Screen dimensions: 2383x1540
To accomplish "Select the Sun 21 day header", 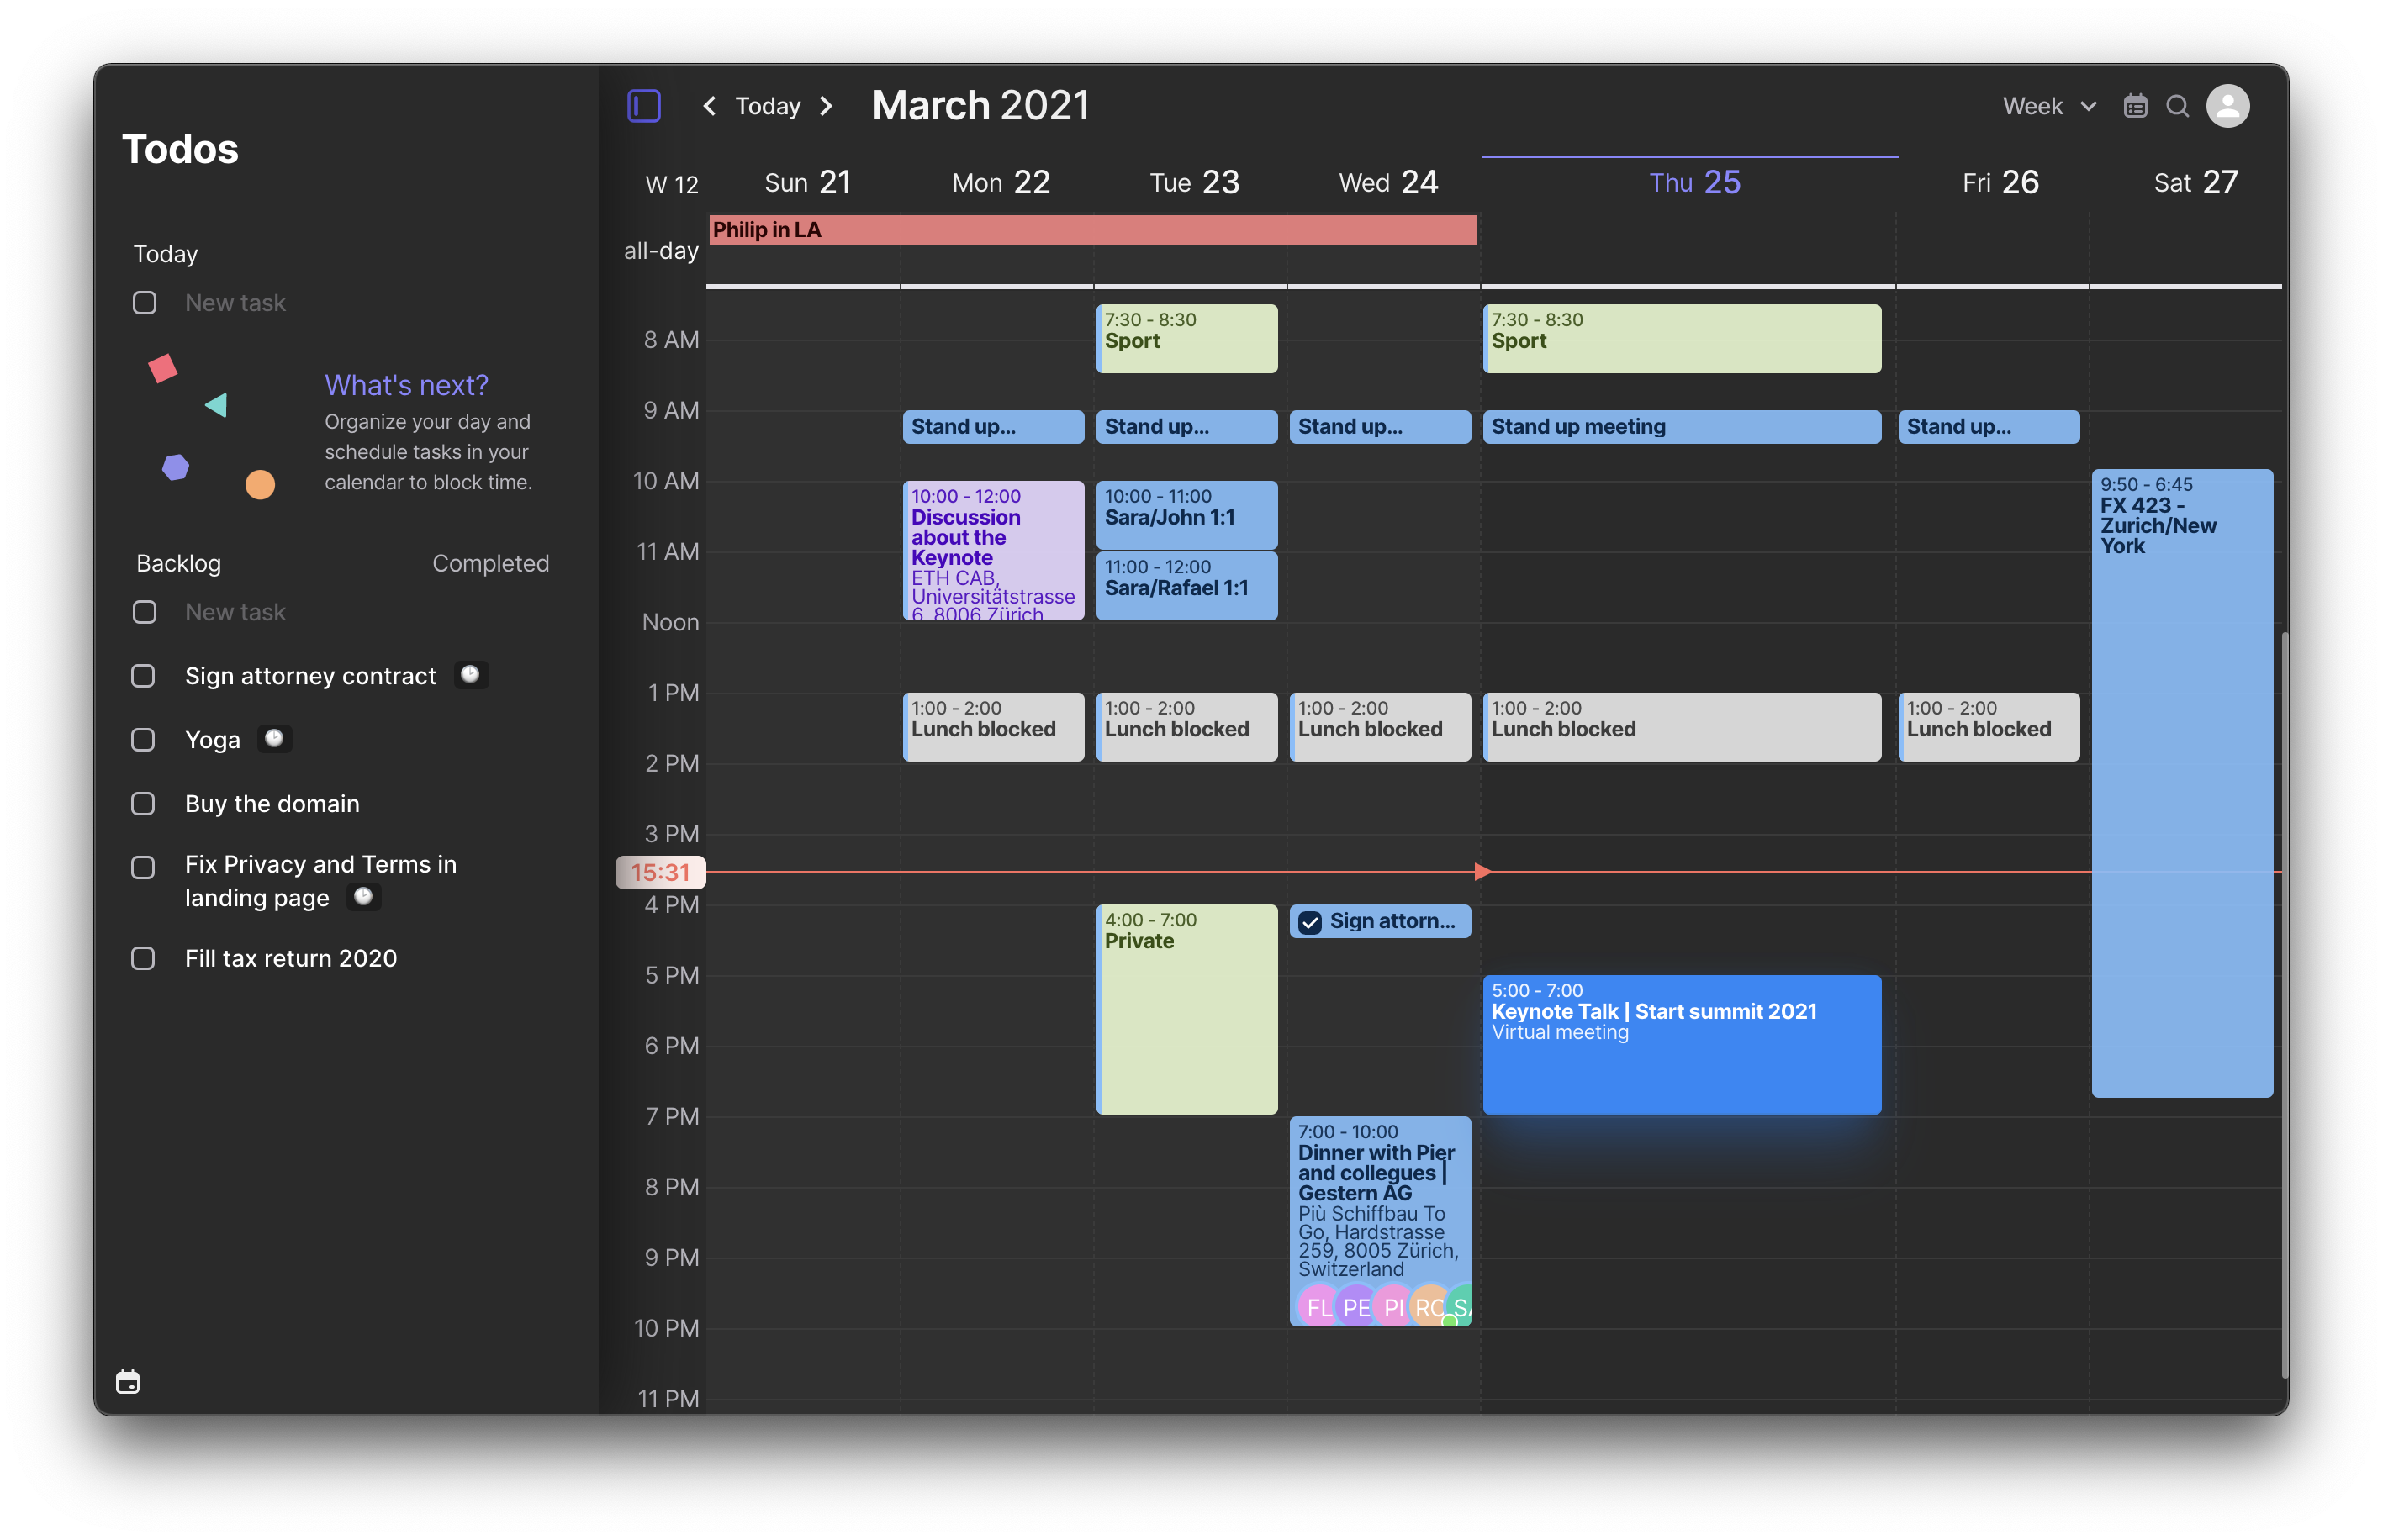I will coord(807,182).
